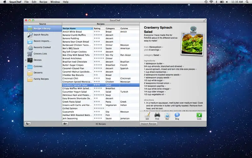Image resolution: width=252 pixels, height=158 pixels.
Task: Click the Cranberry Spinach Salad photo thumbnail
Action: [x=192, y=44]
